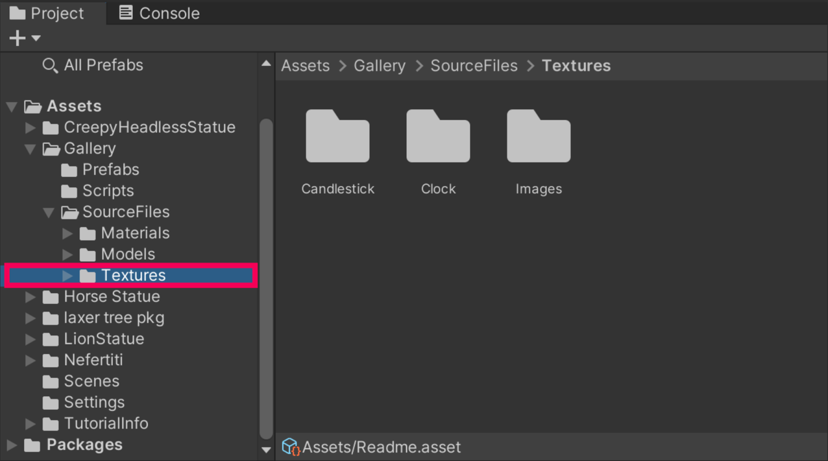This screenshot has width=828, height=461.
Task: Select the Settings folder icon
Action: 50,403
